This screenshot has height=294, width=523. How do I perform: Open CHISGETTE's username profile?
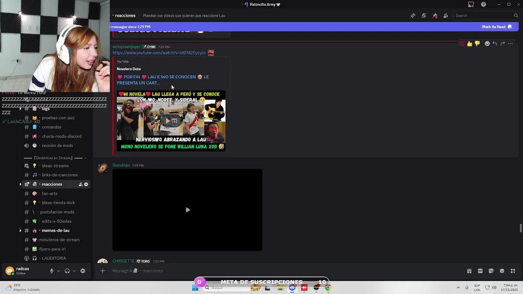(123, 261)
